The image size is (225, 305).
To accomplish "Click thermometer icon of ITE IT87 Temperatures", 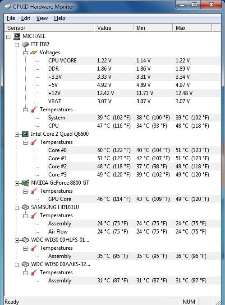I will point(34,110).
